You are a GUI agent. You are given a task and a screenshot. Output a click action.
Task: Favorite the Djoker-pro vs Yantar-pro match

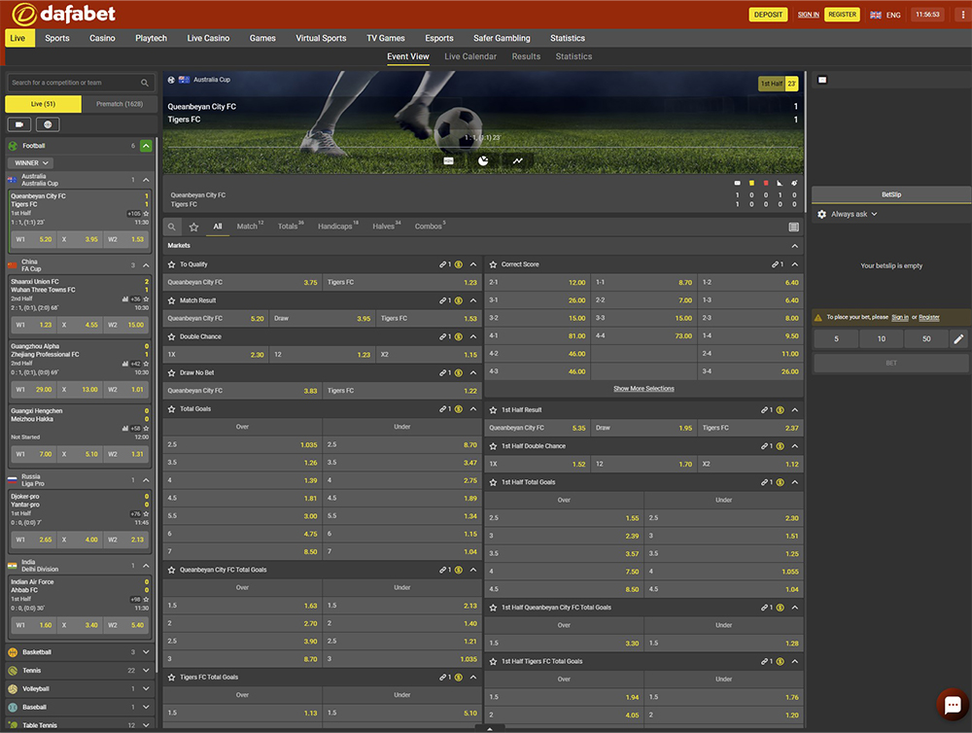tap(147, 513)
